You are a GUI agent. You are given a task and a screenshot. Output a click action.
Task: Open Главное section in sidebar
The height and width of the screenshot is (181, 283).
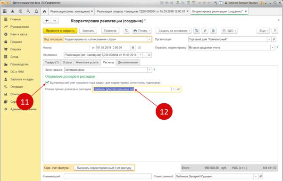(16, 19)
